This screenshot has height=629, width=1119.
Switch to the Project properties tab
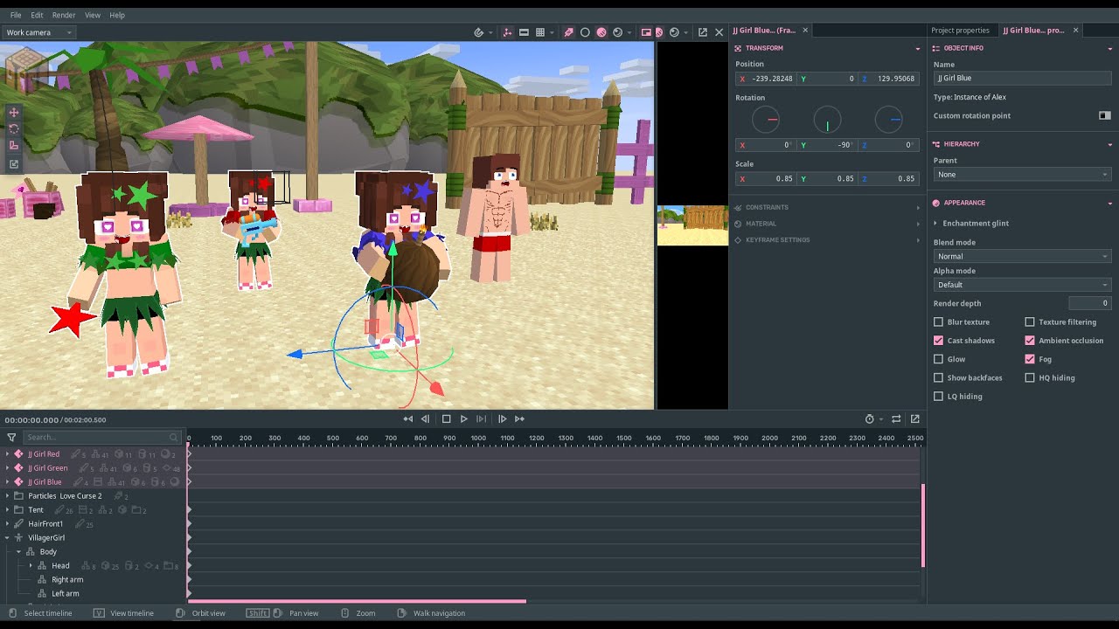tap(960, 31)
